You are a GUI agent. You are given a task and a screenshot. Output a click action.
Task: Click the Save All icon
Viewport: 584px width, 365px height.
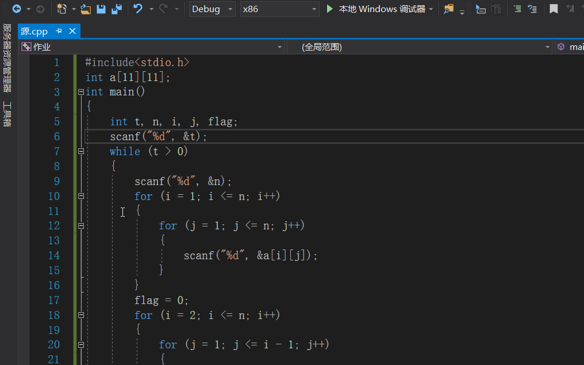point(117,9)
